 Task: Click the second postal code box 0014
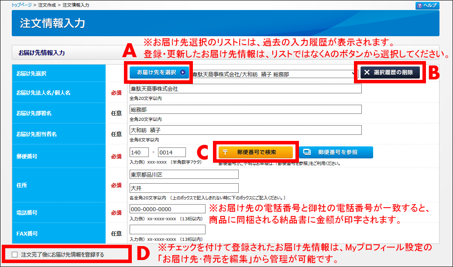pyautogui.click(x=172, y=152)
